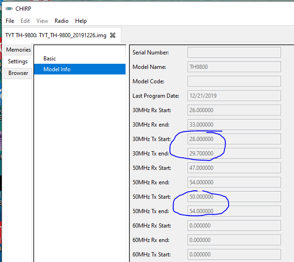Screen dimensions: 294x262
Task: Open the Edit menu
Action: click(25, 21)
